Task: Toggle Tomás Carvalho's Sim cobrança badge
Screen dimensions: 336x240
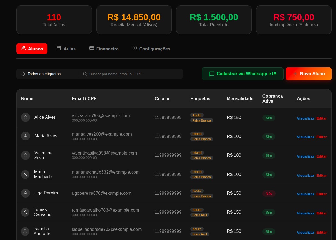Action: pos(269,212)
